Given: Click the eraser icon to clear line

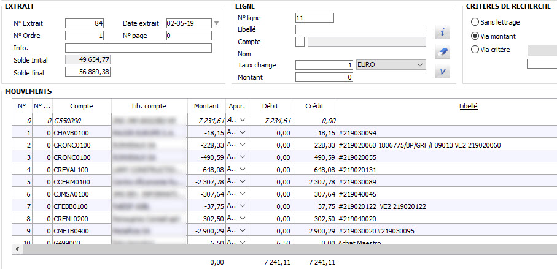Looking at the screenshot, I should pyautogui.click(x=443, y=53).
